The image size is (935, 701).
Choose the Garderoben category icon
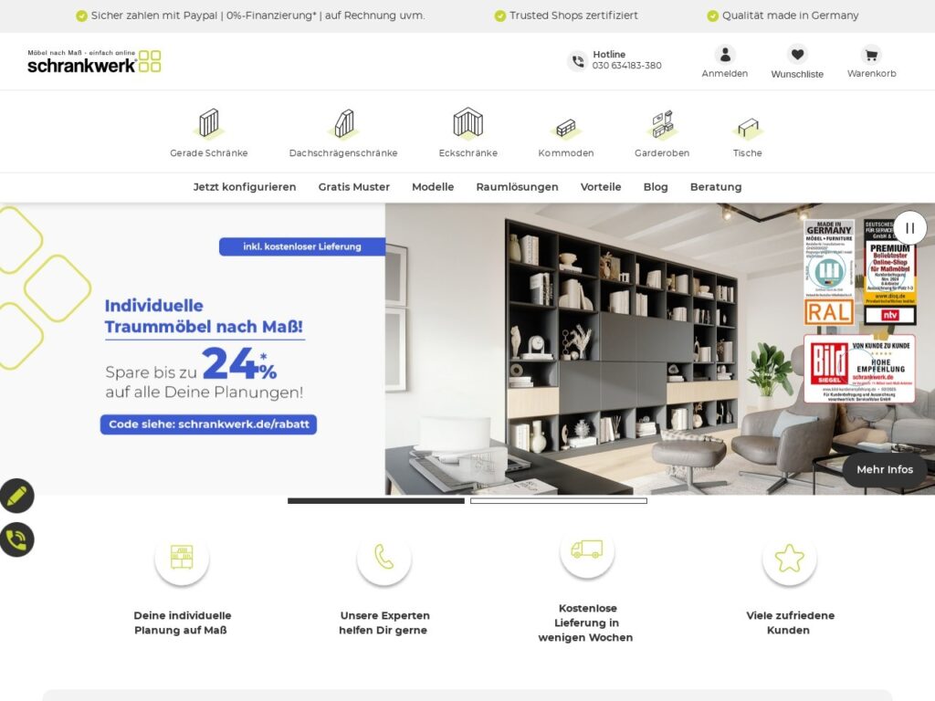pyautogui.click(x=662, y=124)
